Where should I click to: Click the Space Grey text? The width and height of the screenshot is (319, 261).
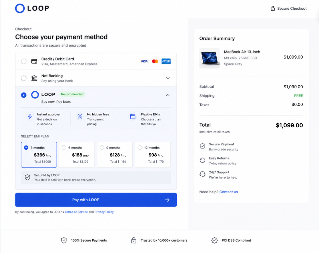pos(233,64)
